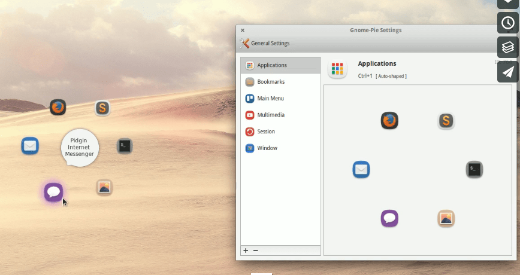Launch terminal from the desktop pie menu
Screen dimensions: 520x275
(x=125, y=146)
